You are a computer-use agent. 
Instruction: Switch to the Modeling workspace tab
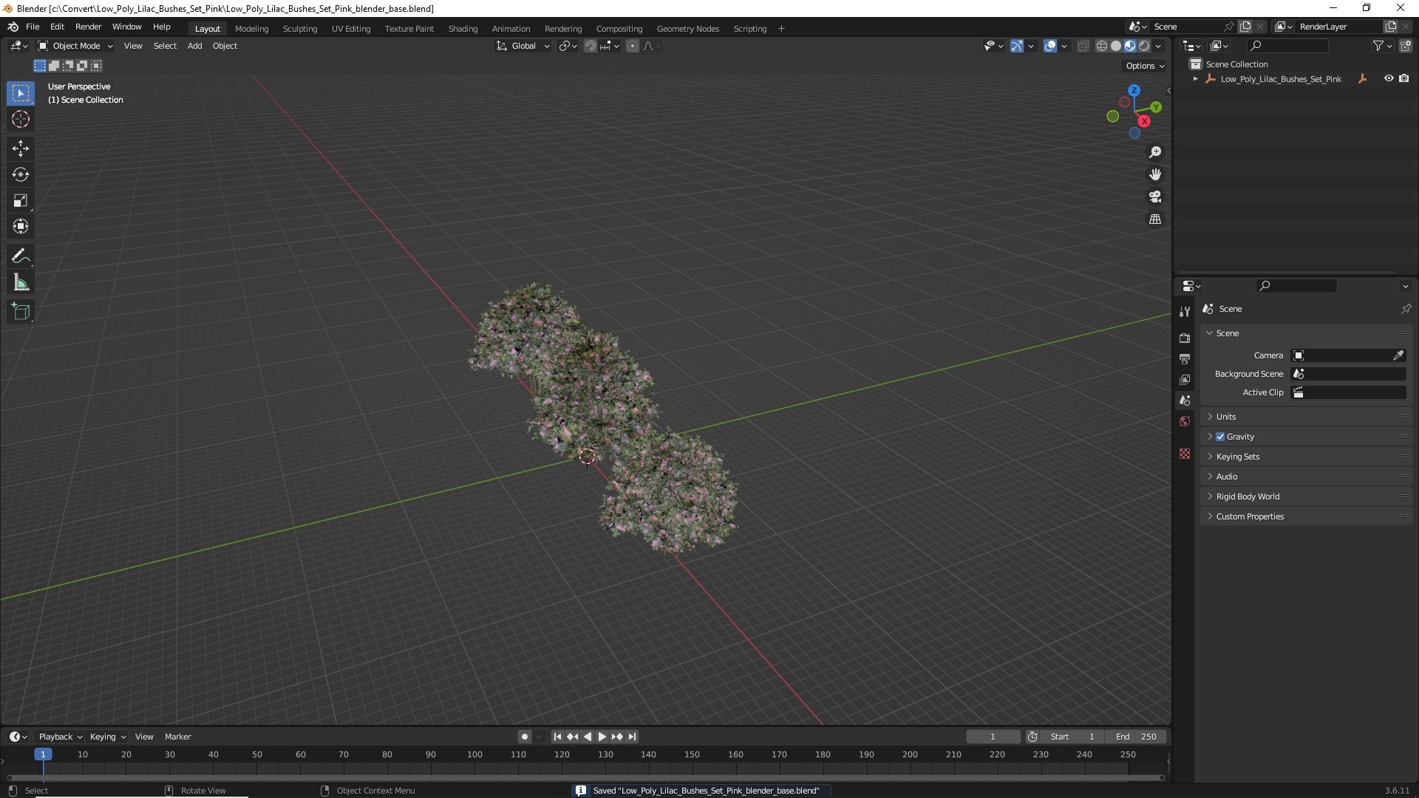(251, 29)
